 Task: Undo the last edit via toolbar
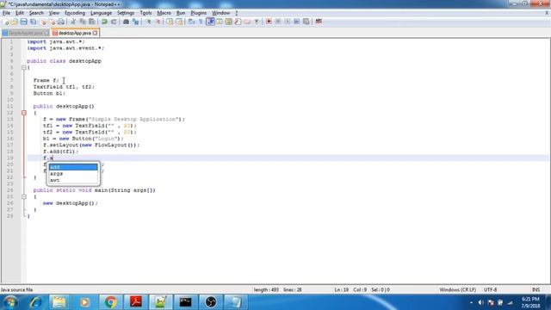pyautogui.click(x=104, y=22)
